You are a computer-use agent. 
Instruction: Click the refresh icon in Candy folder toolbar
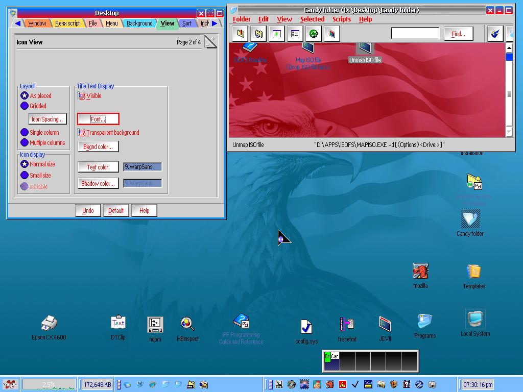(314, 34)
